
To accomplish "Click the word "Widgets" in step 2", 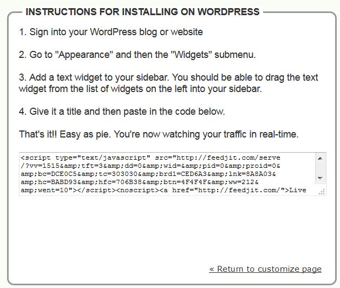I will tap(192, 55).
